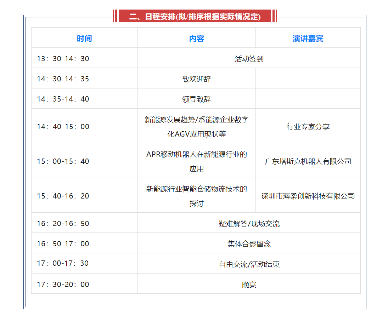
Task: Click the 领导致辞 cell
Action: pyautogui.click(x=197, y=99)
